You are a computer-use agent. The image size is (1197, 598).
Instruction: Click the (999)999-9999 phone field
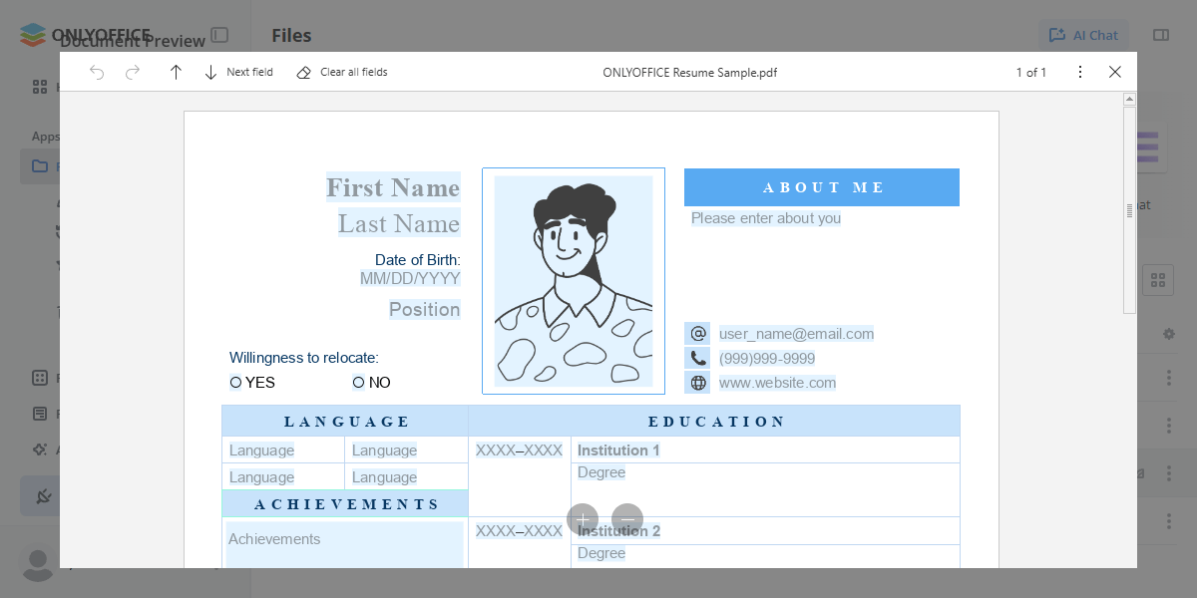[767, 359]
